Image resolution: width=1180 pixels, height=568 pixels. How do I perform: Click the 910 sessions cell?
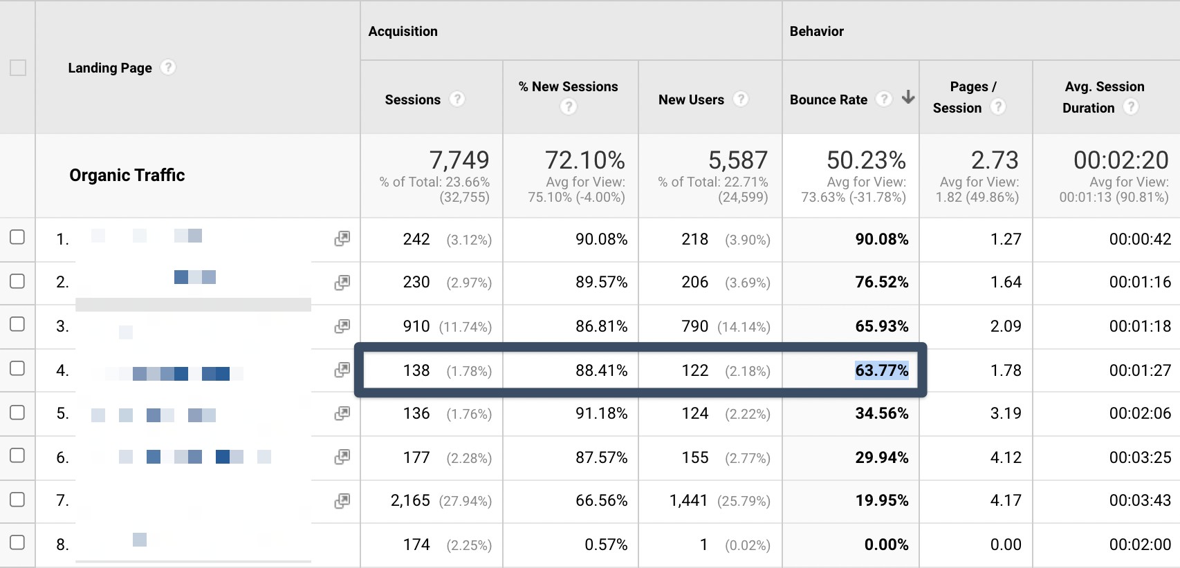(x=416, y=326)
